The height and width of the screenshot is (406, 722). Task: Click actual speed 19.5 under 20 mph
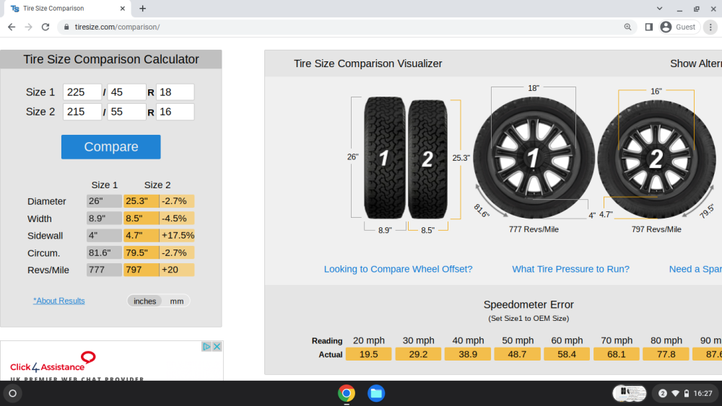368,354
